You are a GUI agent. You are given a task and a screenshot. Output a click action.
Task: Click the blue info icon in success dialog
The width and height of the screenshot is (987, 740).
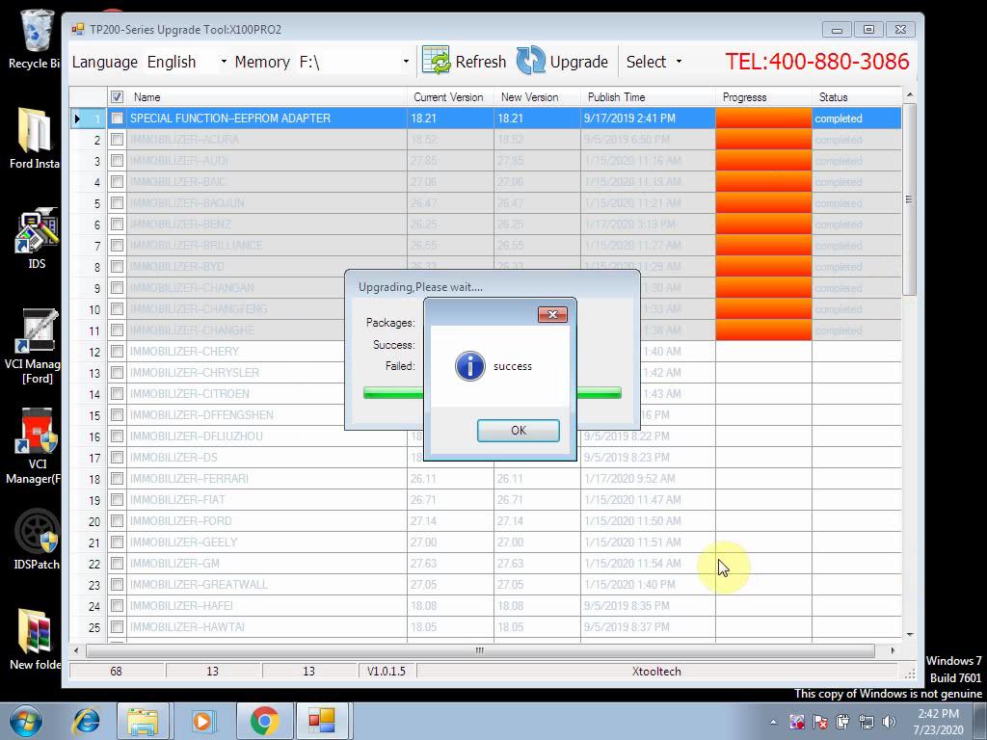point(469,366)
